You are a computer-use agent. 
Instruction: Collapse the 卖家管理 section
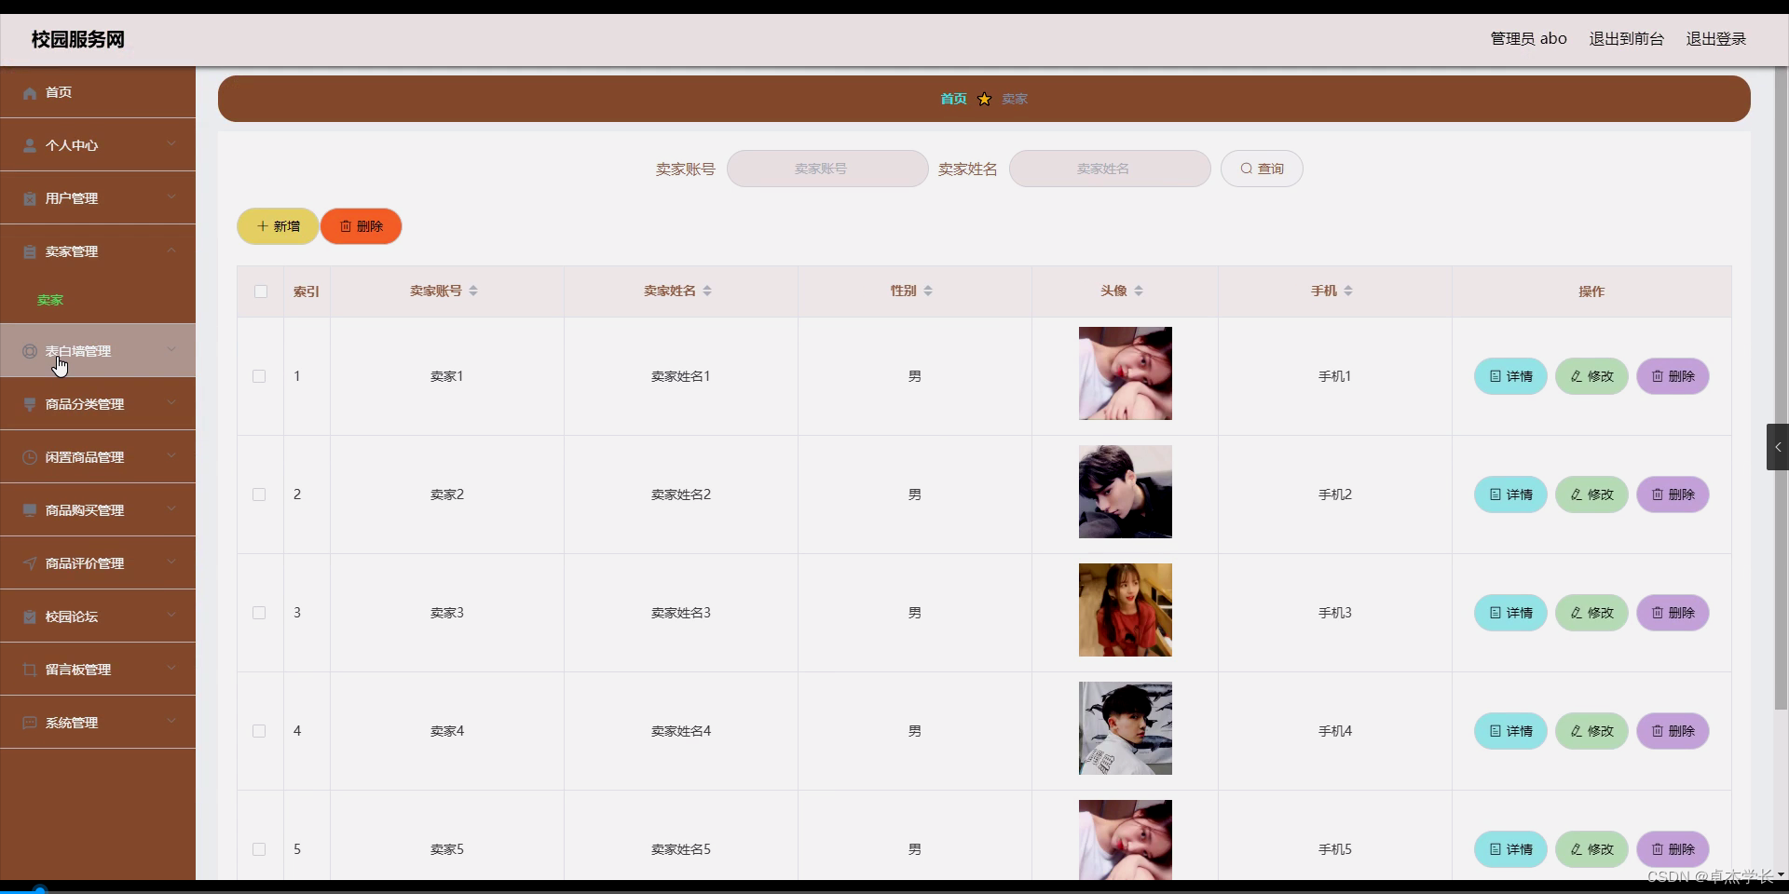171,251
